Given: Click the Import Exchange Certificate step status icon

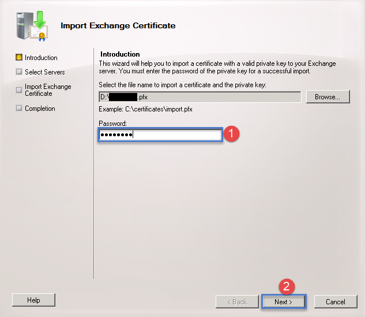Looking at the screenshot, I should coord(19,90).
